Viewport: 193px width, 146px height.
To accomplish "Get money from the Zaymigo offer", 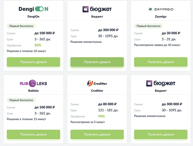I will click(x=161, y=62).
